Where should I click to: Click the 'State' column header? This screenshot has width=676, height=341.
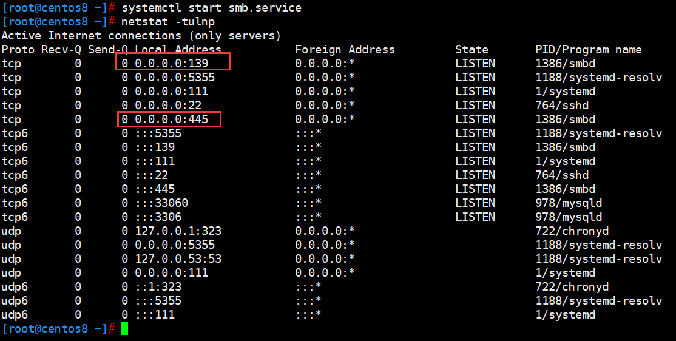click(x=472, y=50)
